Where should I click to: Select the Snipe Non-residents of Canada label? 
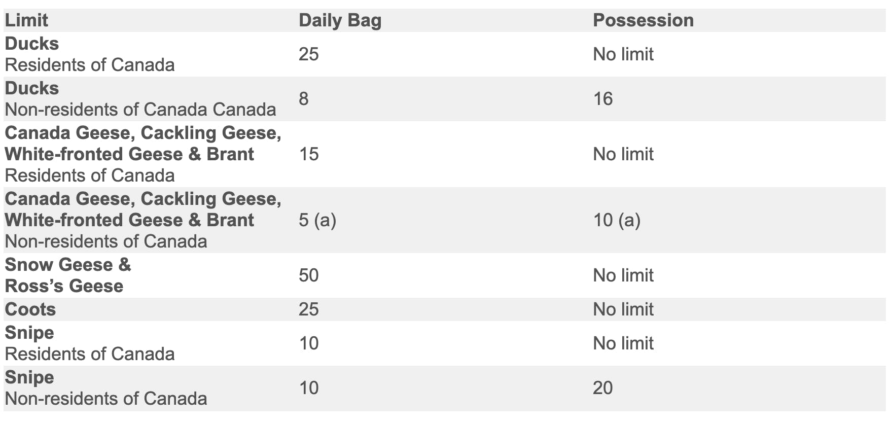pos(105,388)
